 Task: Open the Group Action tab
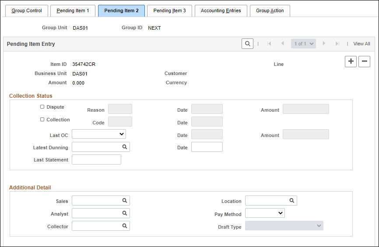pyautogui.click(x=270, y=10)
